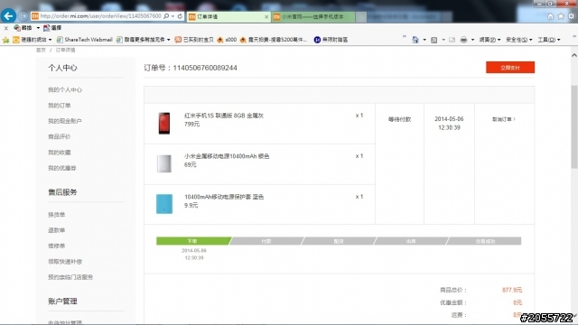This screenshot has height=325, width=578.
Task: Click the address bar URL field
Action: (100, 16)
